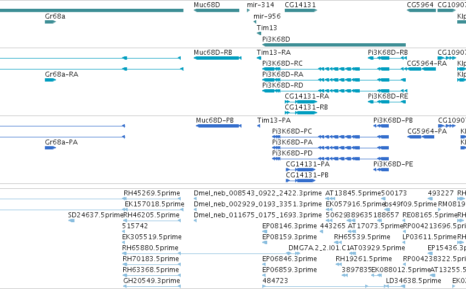Select the RH45269.5prime EST label
Screen dimensions: 466x289
(152, 193)
